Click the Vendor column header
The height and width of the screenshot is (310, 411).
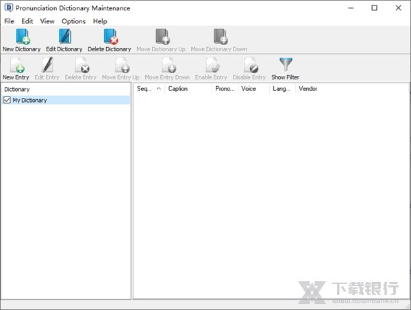(309, 89)
